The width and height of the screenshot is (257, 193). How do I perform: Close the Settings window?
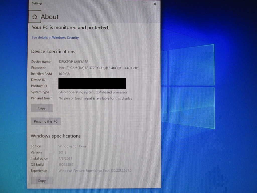pyautogui.click(x=155, y=4)
